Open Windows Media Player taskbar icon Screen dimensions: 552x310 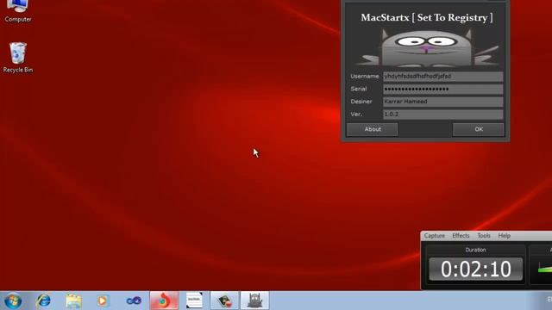point(103,301)
